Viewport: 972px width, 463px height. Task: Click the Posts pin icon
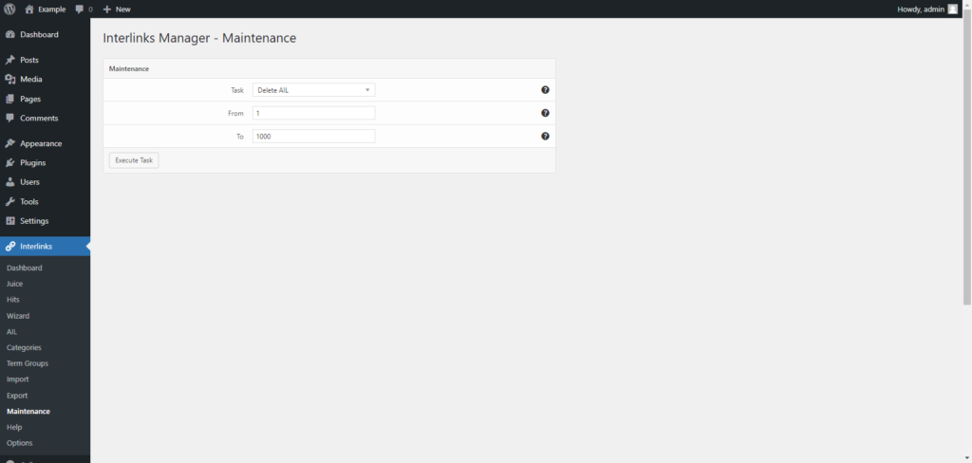9,60
